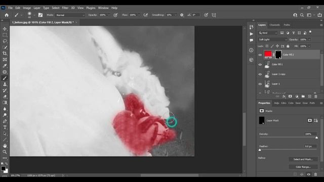Toggle lock all padlock icon

(x=288, y=46)
